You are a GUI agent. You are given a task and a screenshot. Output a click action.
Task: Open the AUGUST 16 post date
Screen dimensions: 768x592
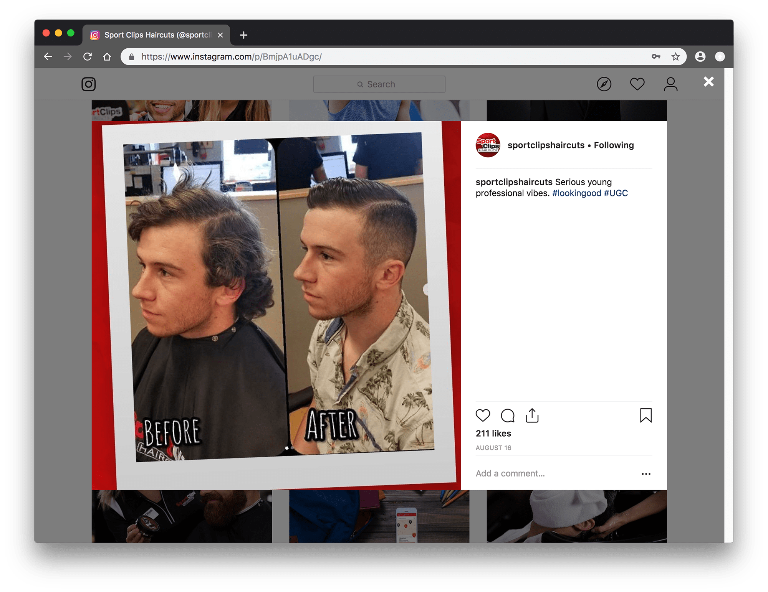click(493, 448)
